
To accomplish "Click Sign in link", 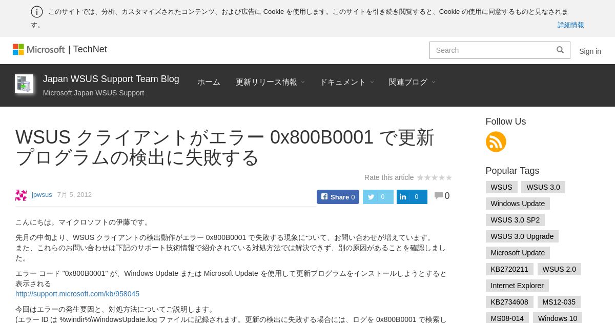I will pos(590,51).
